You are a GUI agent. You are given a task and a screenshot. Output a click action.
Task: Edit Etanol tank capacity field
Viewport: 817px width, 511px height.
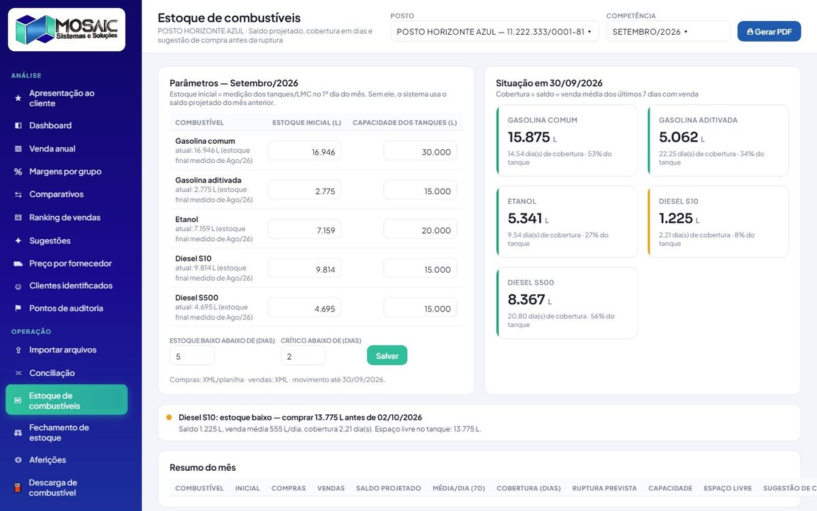(420, 230)
